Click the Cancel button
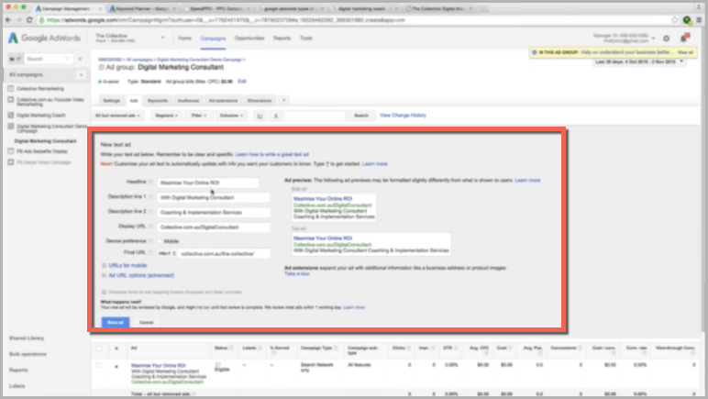 [147, 322]
